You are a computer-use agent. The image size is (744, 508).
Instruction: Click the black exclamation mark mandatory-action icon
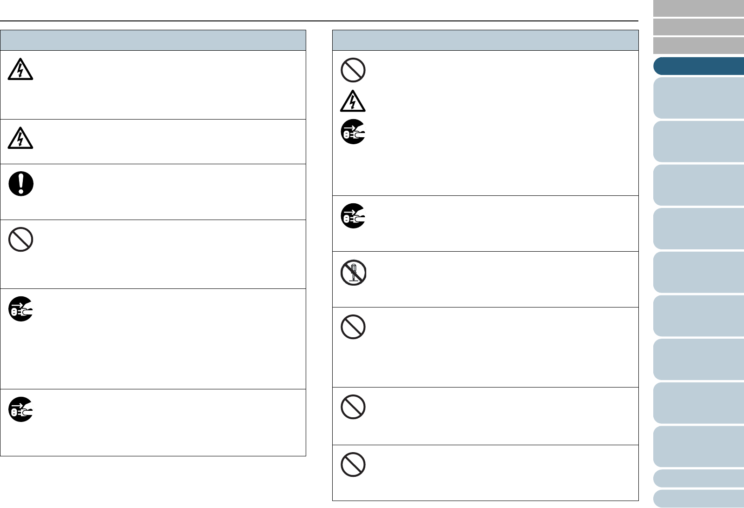tap(21, 184)
